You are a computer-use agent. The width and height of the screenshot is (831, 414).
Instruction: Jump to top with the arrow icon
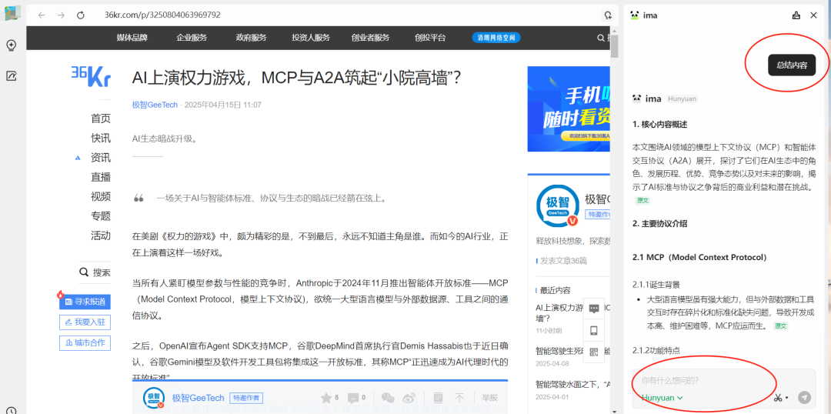click(459, 398)
